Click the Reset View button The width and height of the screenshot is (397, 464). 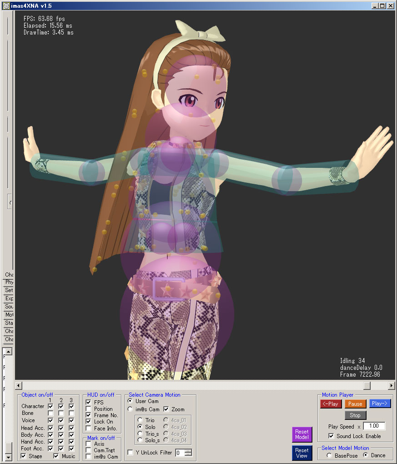302,453
